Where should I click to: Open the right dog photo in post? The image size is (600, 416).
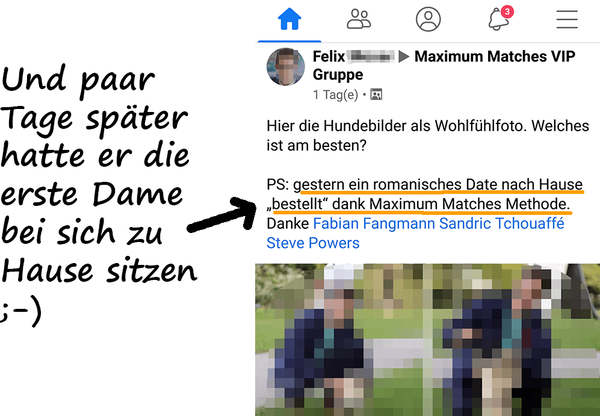pos(515,340)
